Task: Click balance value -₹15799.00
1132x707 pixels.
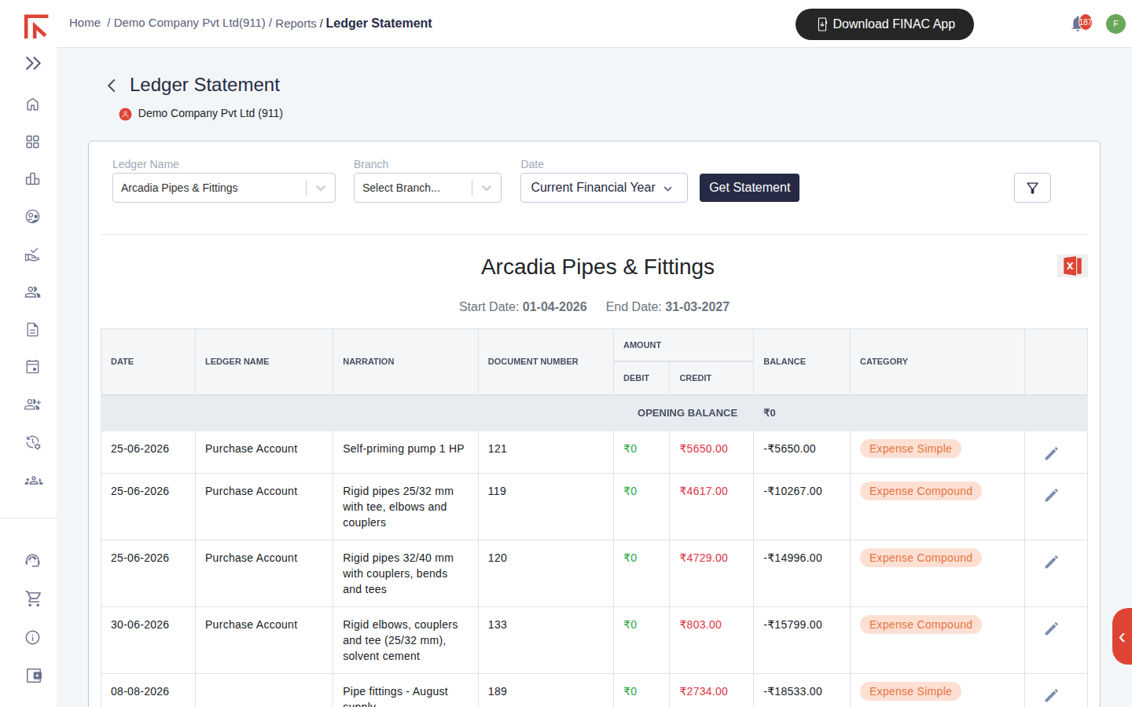Action: tap(792, 625)
